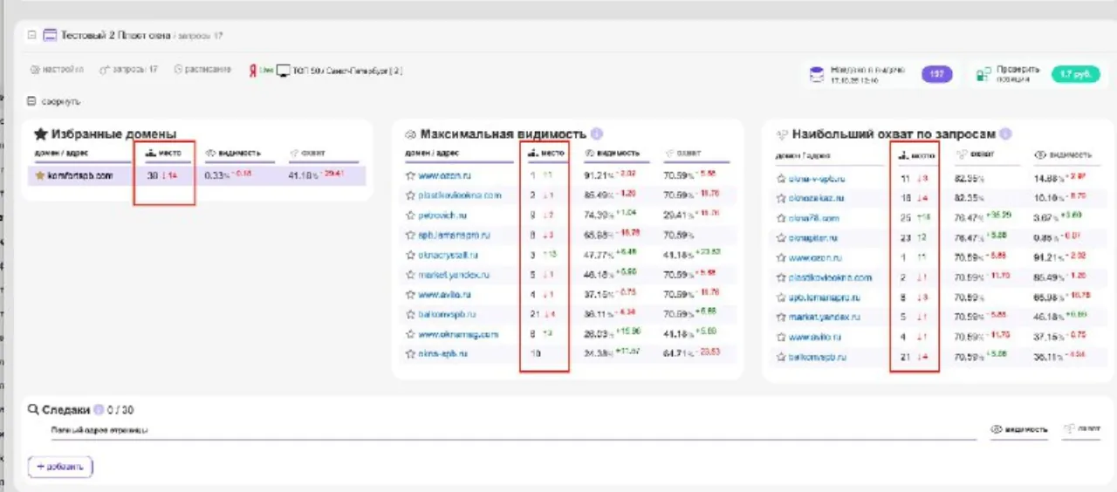Click the purple project icon beside the title
1117x492 pixels.
pos(50,36)
